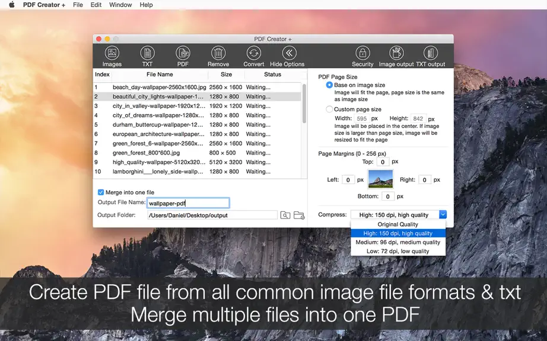
Task: Click the Output File Name field
Action: point(188,203)
